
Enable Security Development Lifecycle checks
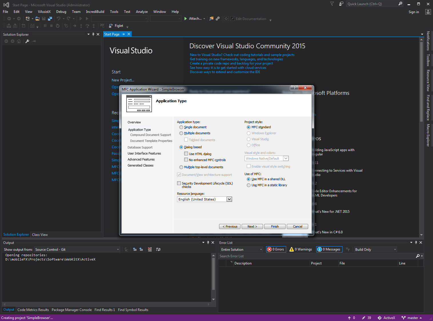pos(179,183)
